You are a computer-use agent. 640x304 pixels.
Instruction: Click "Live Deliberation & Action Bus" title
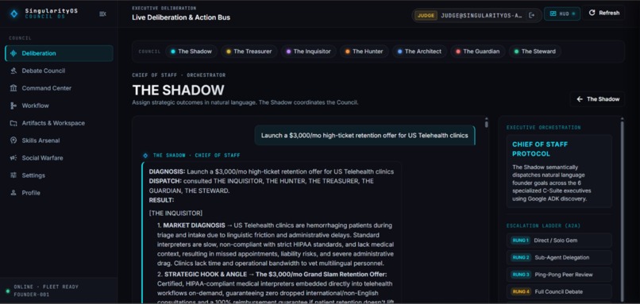181,17
